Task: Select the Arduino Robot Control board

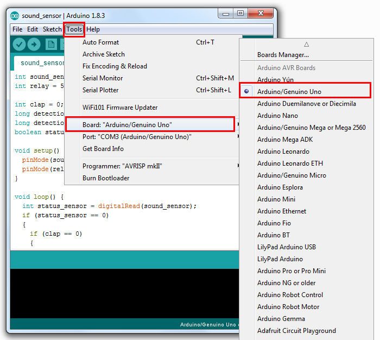Action: click(x=307, y=295)
